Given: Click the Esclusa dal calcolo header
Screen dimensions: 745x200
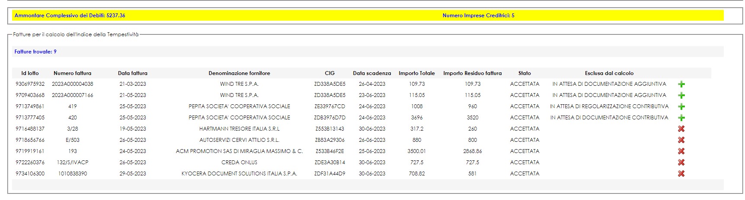Looking at the screenshot, I should pos(609,73).
